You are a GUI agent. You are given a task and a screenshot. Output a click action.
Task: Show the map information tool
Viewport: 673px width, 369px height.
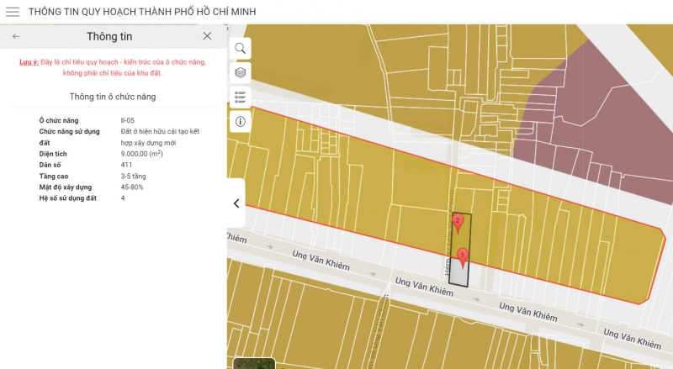(x=241, y=122)
